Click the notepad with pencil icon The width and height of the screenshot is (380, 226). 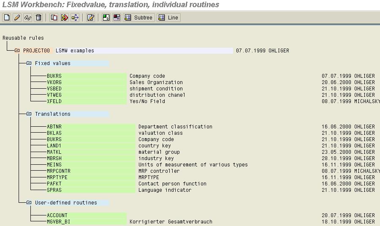91,17
